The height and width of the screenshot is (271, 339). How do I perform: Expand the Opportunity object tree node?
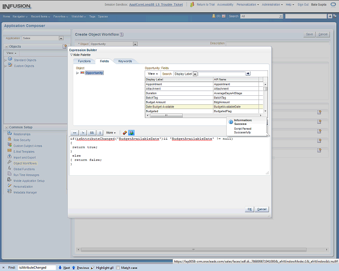point(77,73)
